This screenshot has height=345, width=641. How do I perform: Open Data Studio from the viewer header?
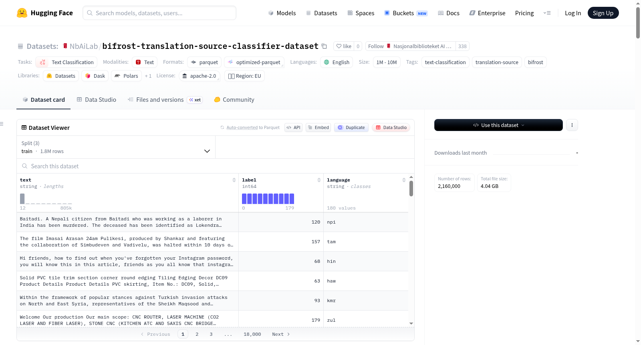pyautogui.click(x=391, y=127)
